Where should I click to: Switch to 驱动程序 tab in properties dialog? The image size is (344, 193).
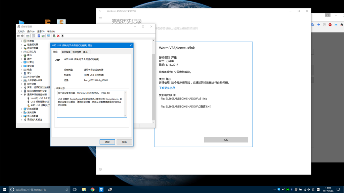pyautogui.click(x=66, y=52)
